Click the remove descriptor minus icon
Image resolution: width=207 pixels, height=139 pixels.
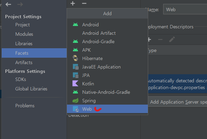click(160, 39)
